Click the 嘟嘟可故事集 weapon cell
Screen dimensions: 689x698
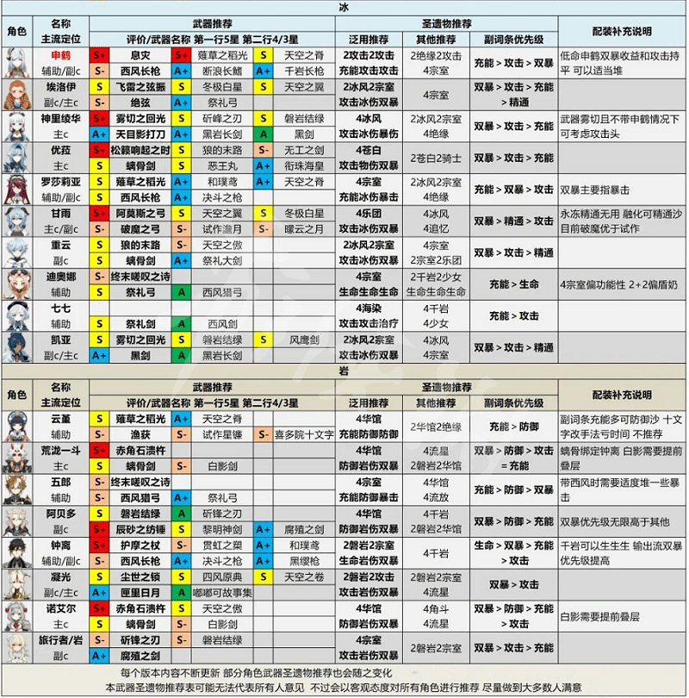click(x=222, y=593)
